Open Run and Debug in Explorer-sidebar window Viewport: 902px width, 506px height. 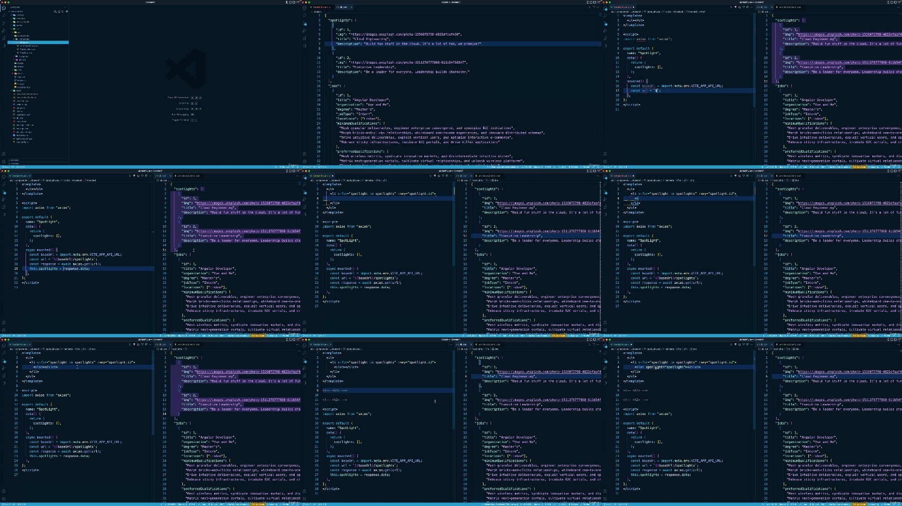4,31
